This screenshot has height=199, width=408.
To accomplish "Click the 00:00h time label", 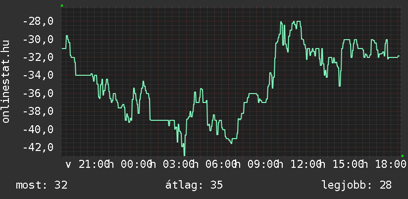I will tap(136, 164).
